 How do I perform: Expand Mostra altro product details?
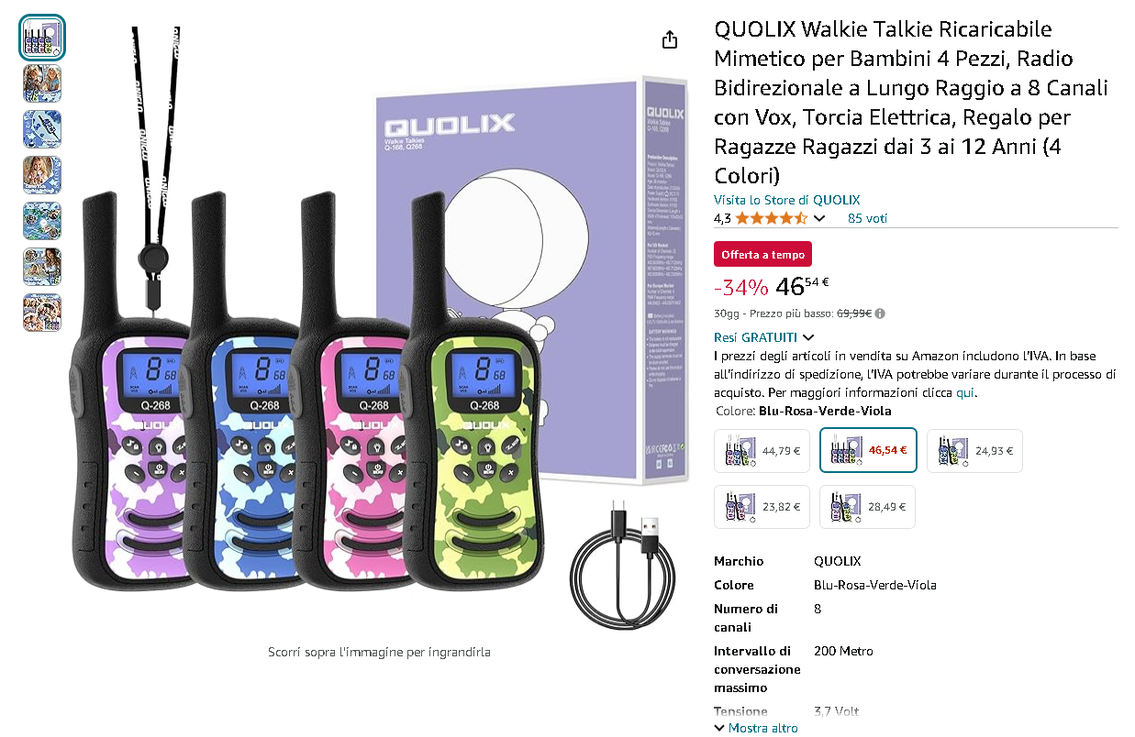pyautogui.click(x=756, y=728)
